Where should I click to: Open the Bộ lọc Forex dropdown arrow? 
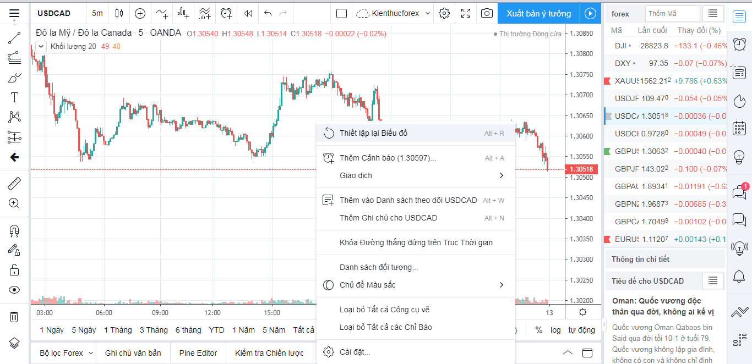click(x=91, y=353)
